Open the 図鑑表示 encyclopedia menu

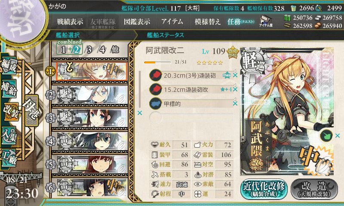click(137, 21)
